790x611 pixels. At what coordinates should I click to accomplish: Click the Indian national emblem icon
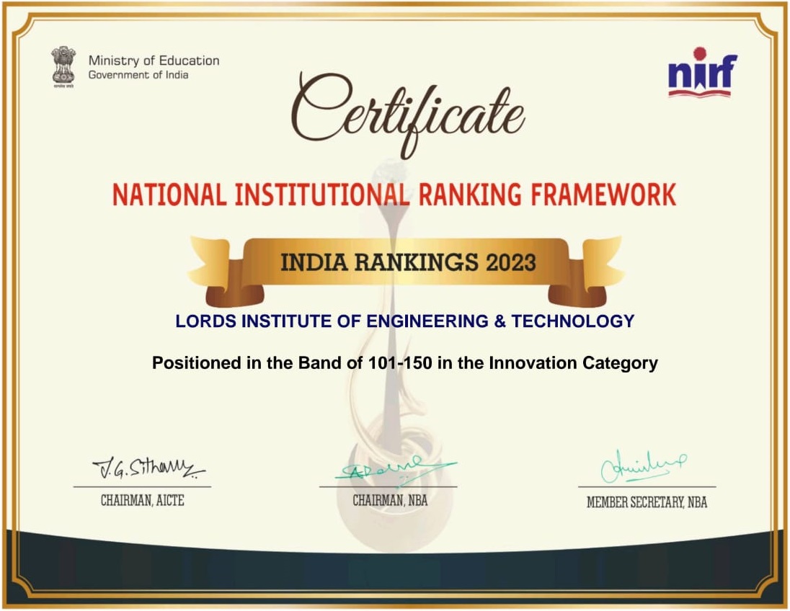63,67
